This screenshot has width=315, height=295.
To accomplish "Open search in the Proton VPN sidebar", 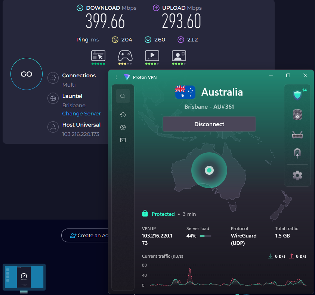I will coord(123,96).
